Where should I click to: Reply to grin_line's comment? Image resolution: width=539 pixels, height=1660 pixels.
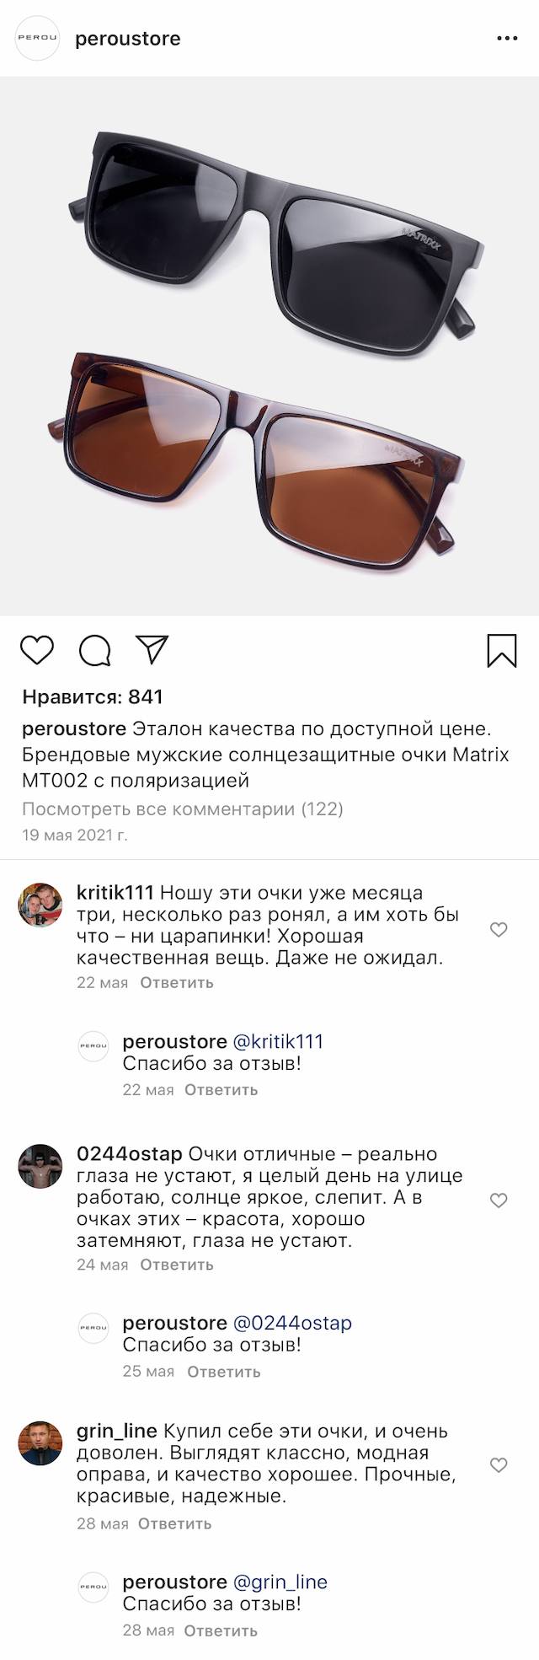click(x=174, y=1523)
